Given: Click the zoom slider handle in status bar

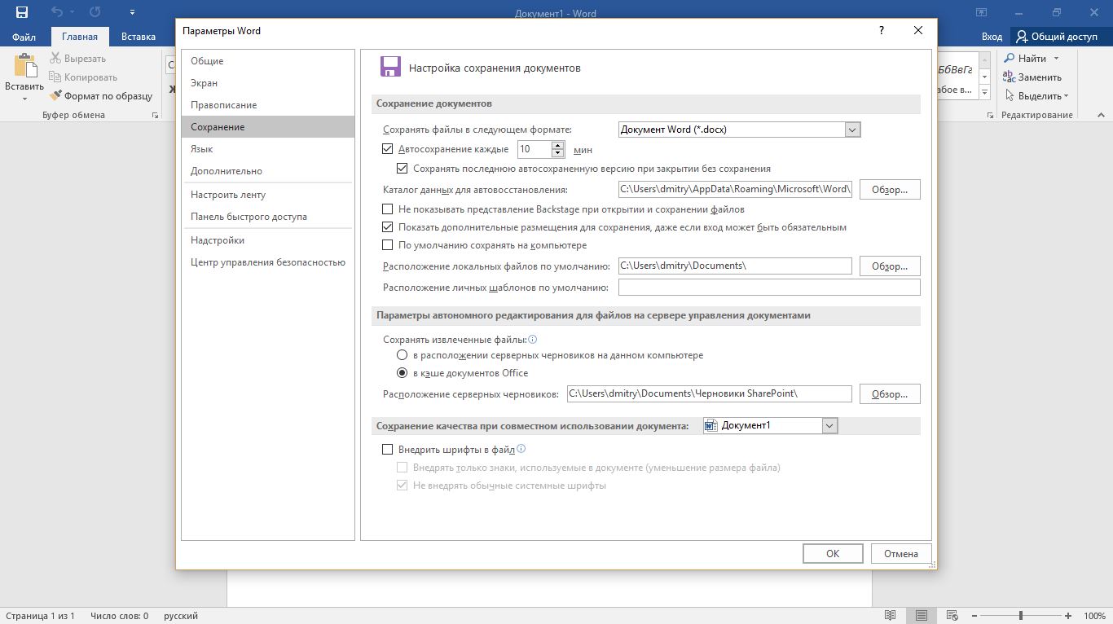Looking at the screenshot, I should pos(1021,616).
